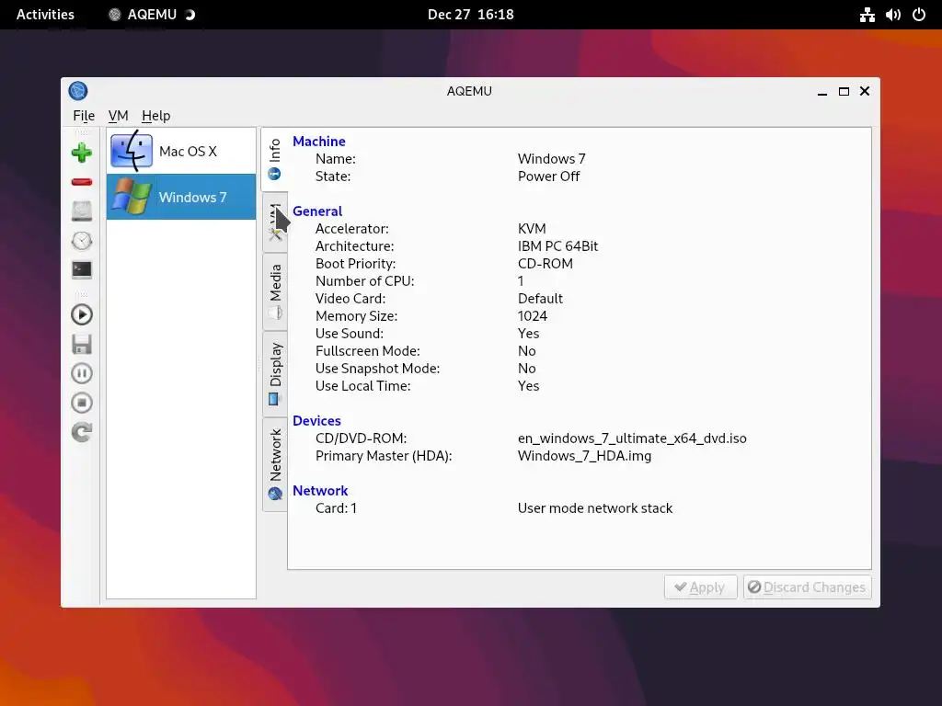This screenshot has height=706, width=942.
Task: Click the Windows 7 flag logo icon
Action: (132, 197)
